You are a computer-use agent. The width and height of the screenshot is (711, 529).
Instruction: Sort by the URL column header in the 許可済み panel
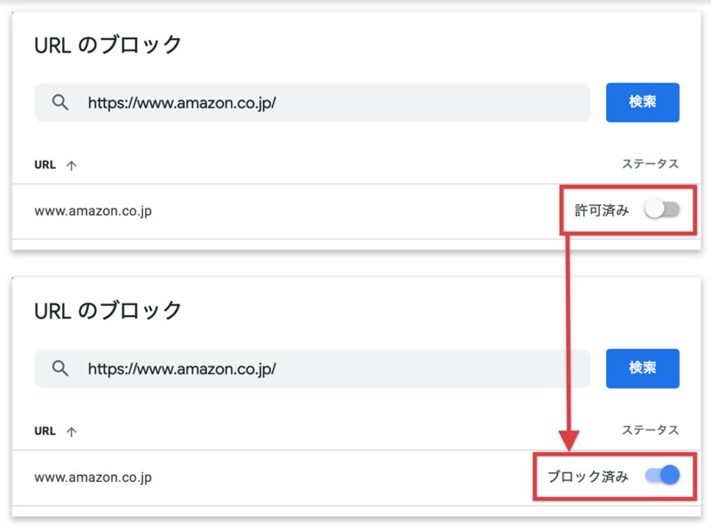[x=45, y=165]
